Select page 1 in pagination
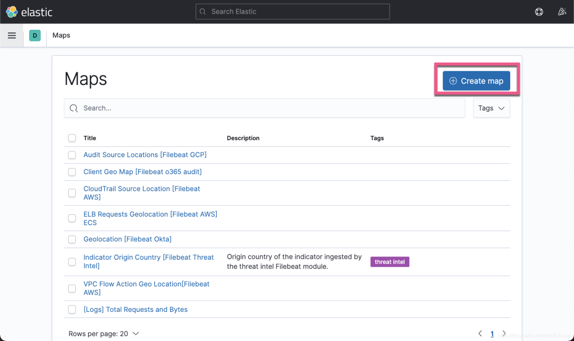This screenshot has height=341, width=574. coord(492,334)
